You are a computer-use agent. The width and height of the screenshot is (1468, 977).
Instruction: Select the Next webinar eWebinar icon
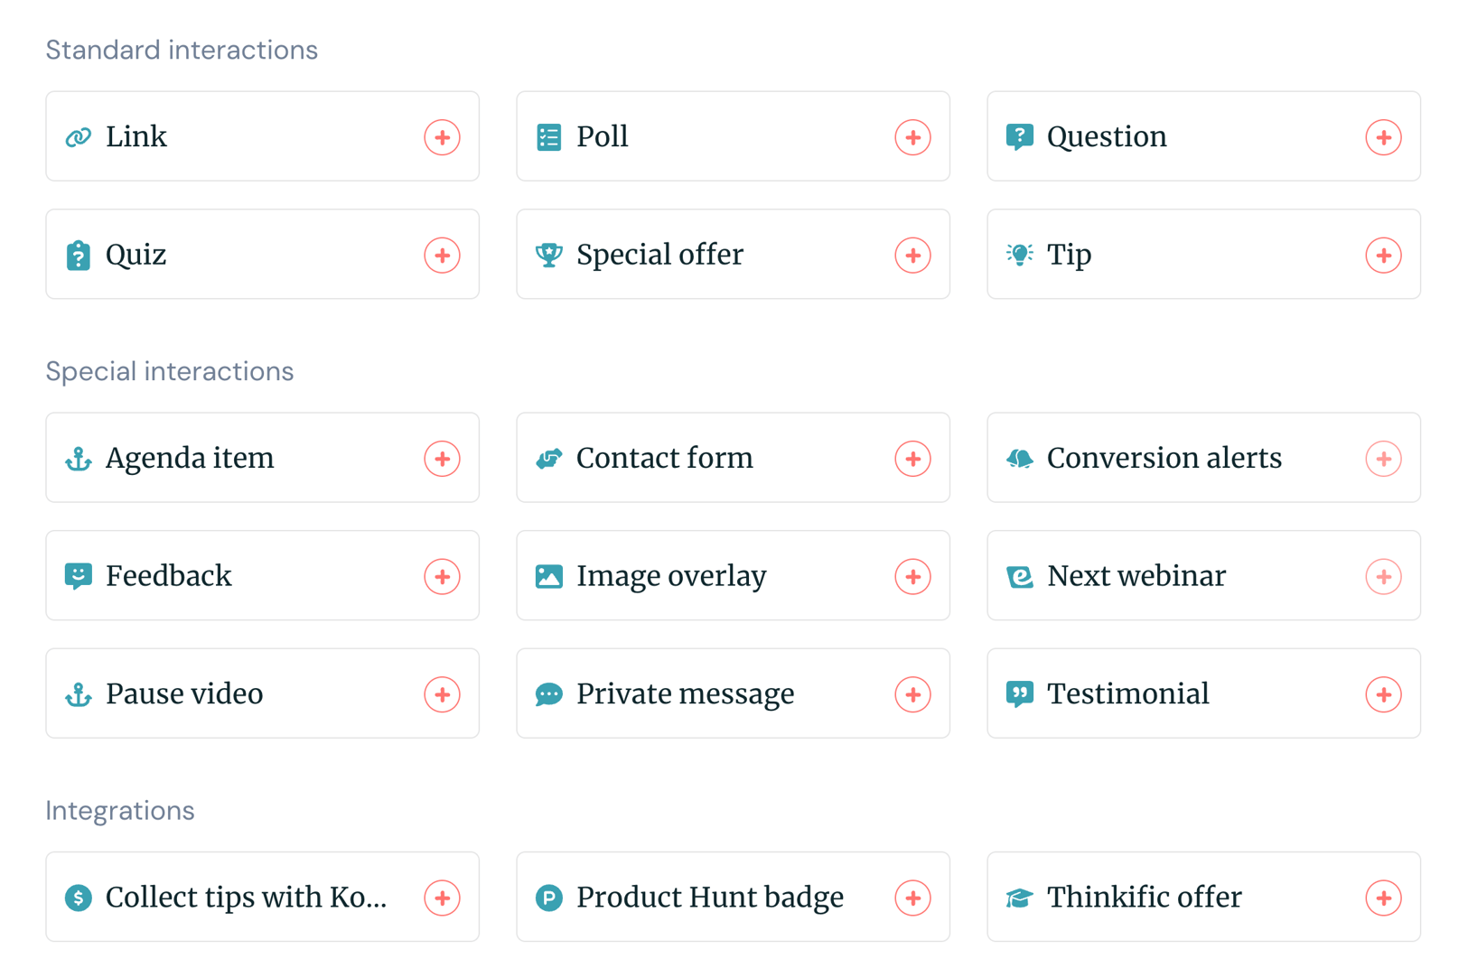(1020, 576)
